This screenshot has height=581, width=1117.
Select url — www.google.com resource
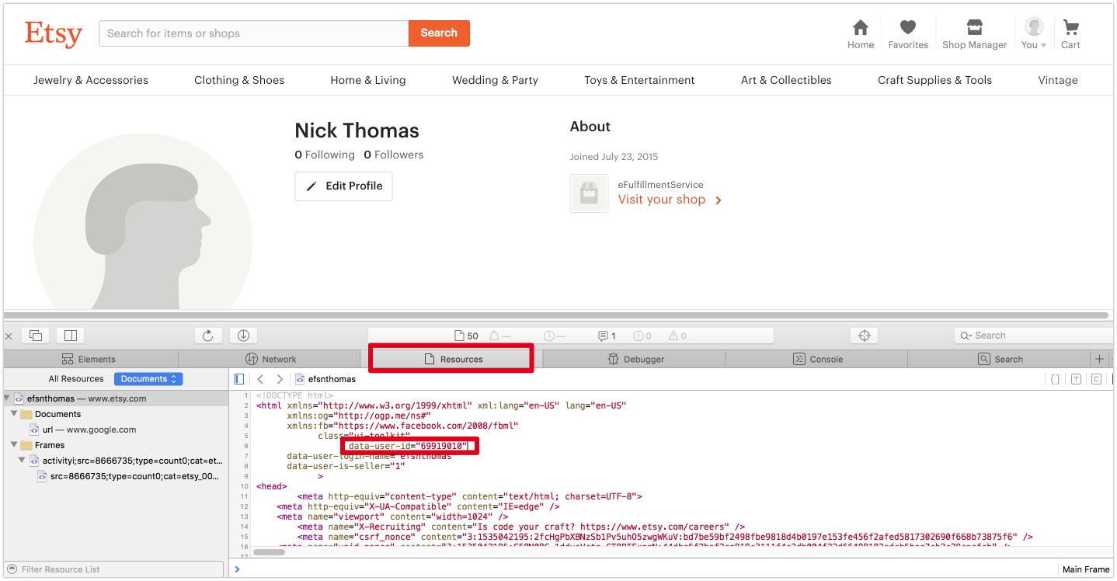click(x=83, y=430)
